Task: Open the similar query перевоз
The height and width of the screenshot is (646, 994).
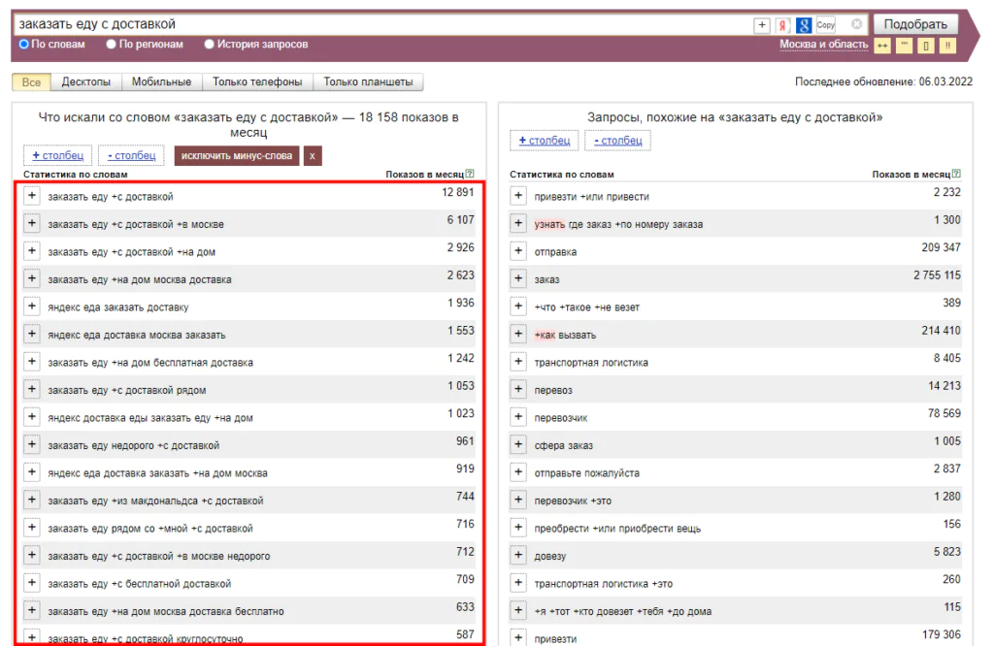Action: point(553,390)
